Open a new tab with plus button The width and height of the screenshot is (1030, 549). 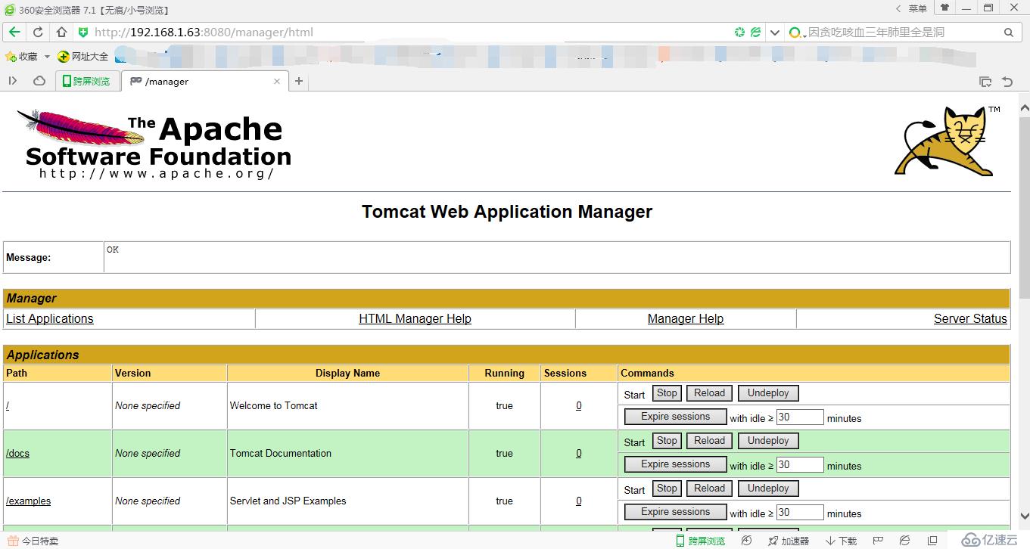299,81
